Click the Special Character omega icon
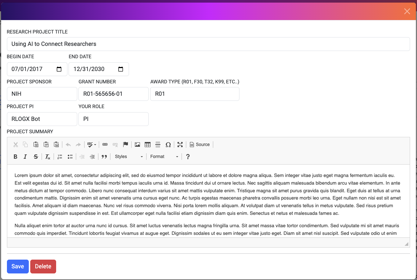The width and height of the screenshot is (417, 280). [x=168, y=145]
